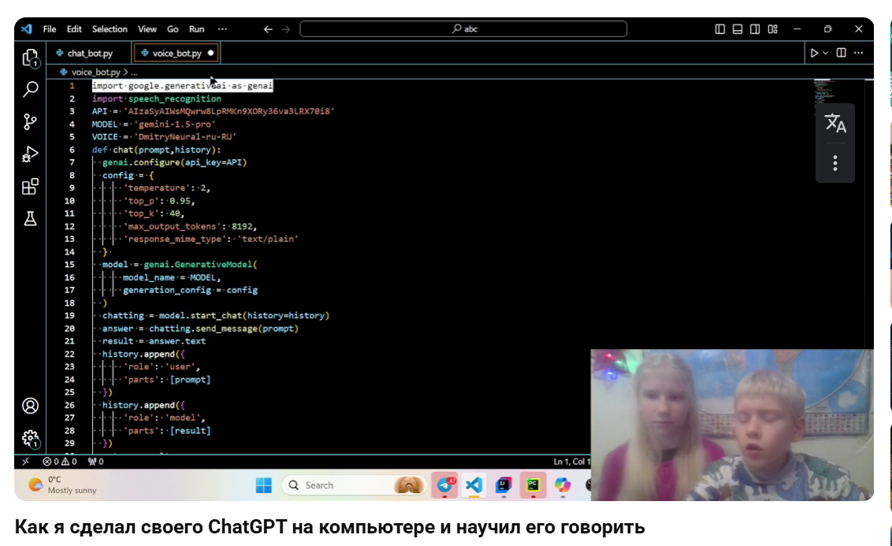This screenshot has width=892, height=546.
Task: Open the Search view in activity bar
Action: tap(30, 89)
